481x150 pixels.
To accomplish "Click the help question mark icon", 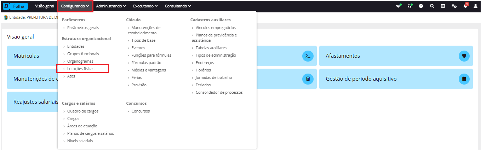I will (x=421, y=6).
